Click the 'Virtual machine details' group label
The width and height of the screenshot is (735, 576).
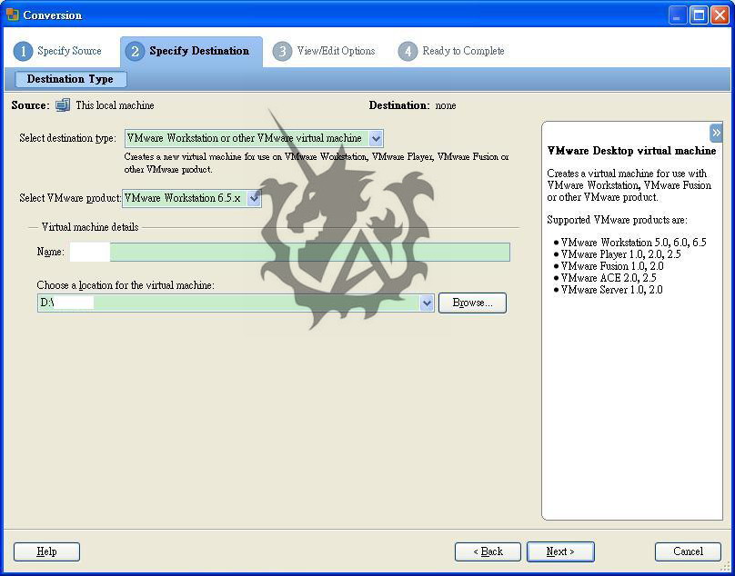90,227
